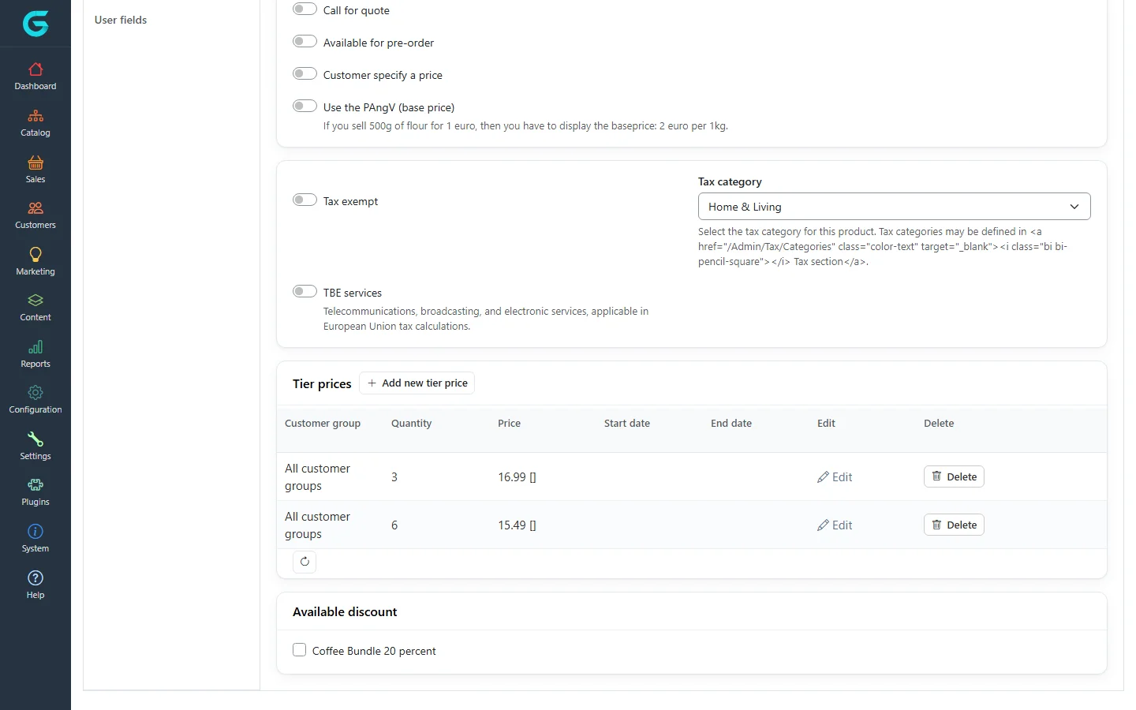
Task: Click the End date column header
Action: 731,424
